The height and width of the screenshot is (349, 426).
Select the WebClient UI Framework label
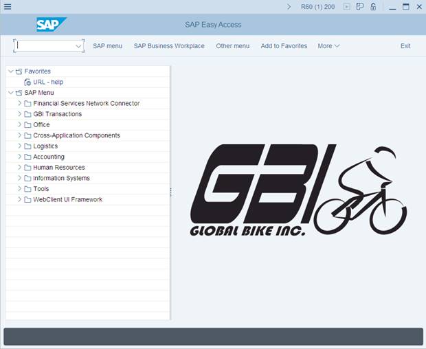pyautogui.click(x=67, y=200)
